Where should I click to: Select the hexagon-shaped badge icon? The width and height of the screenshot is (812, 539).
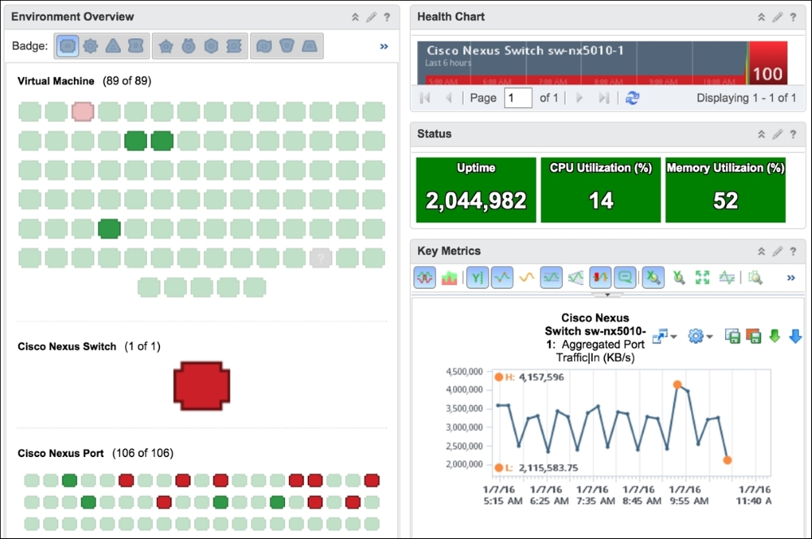coord(211,46)
